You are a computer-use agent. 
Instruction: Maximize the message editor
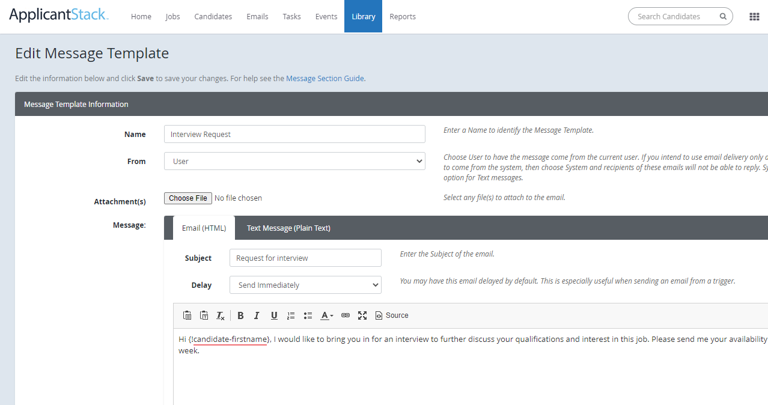coord(362,315)
